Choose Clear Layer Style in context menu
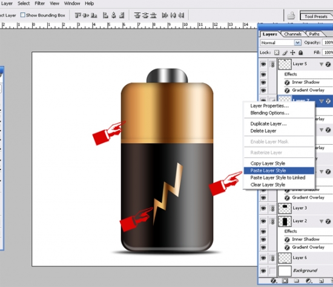The width and height of the screenshot is (333, 287). coord(279,185)
